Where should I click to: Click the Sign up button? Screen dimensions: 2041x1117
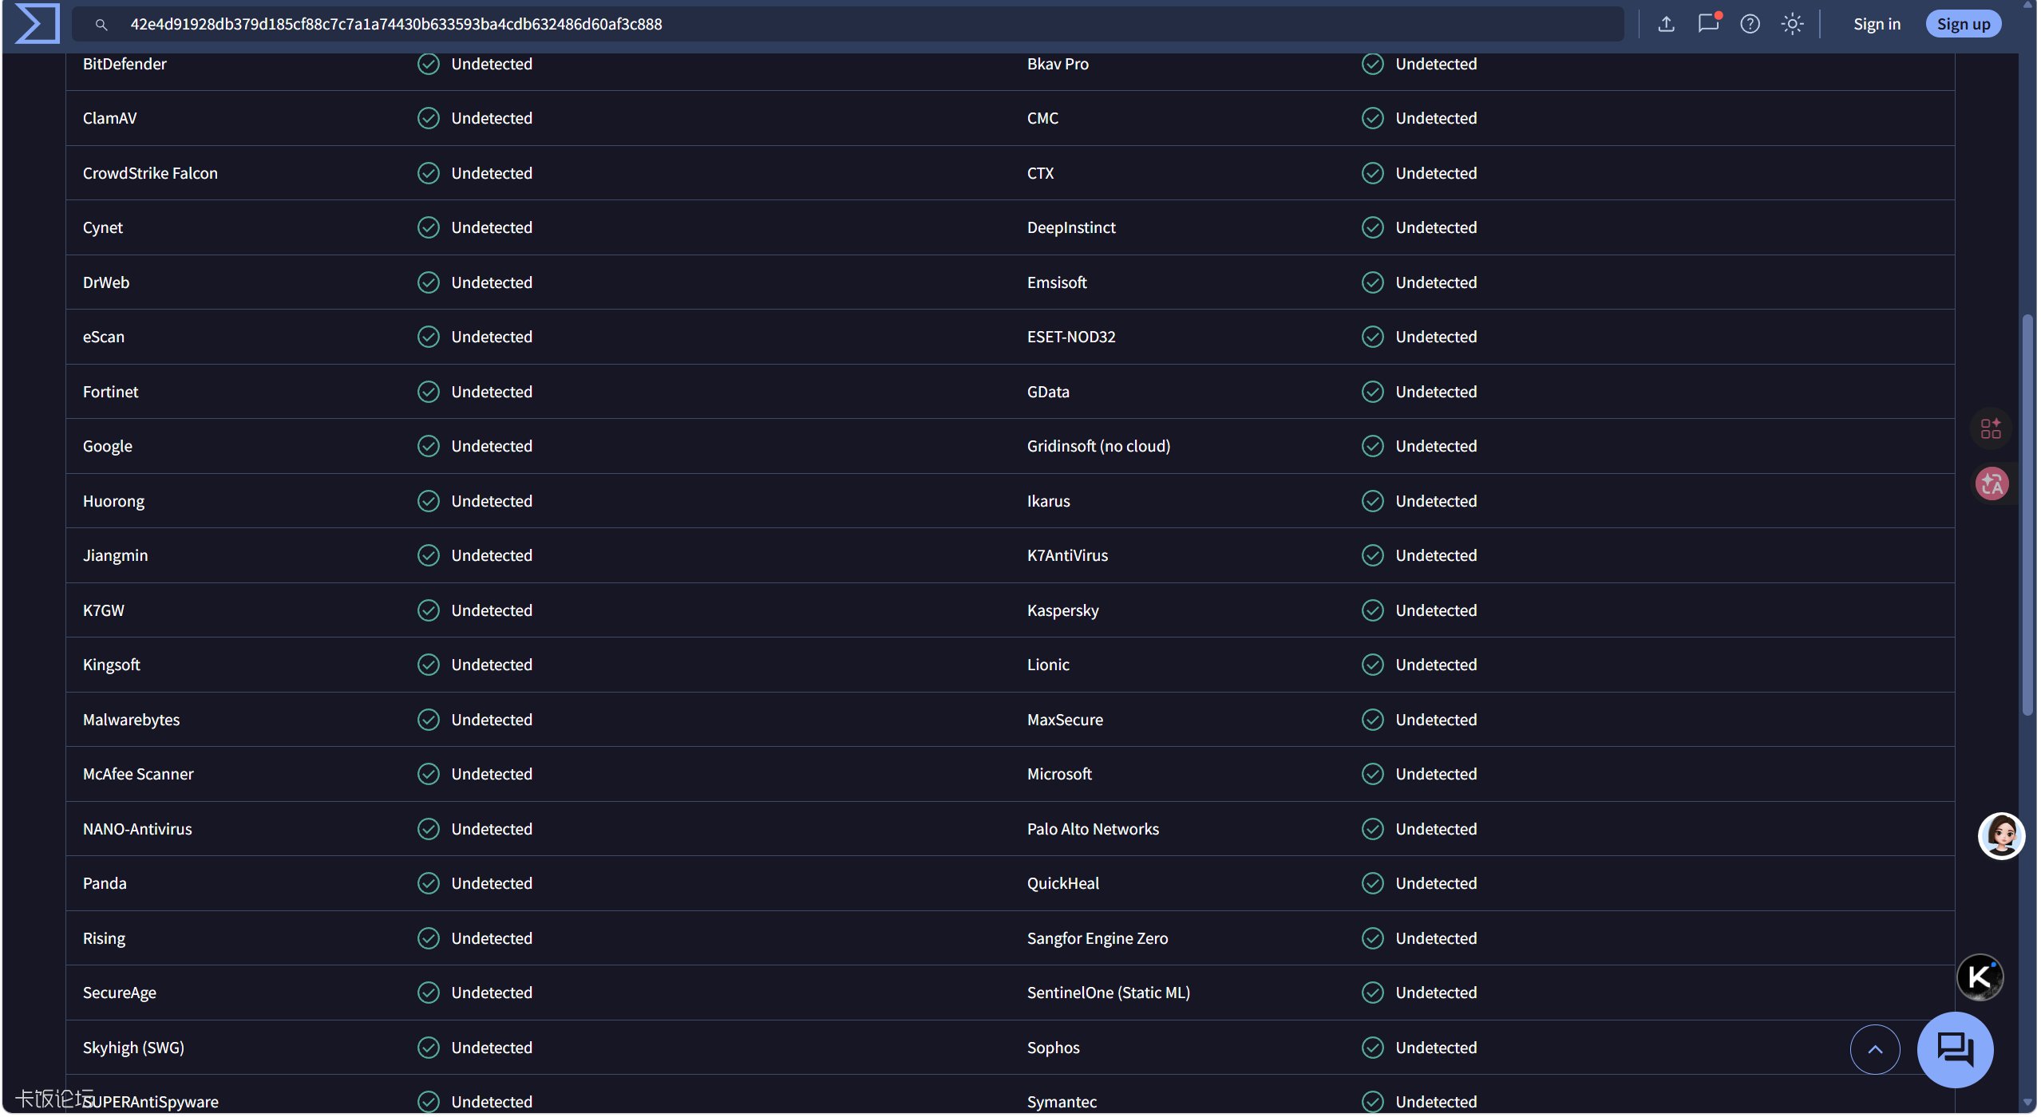[x=1963, y=24]
